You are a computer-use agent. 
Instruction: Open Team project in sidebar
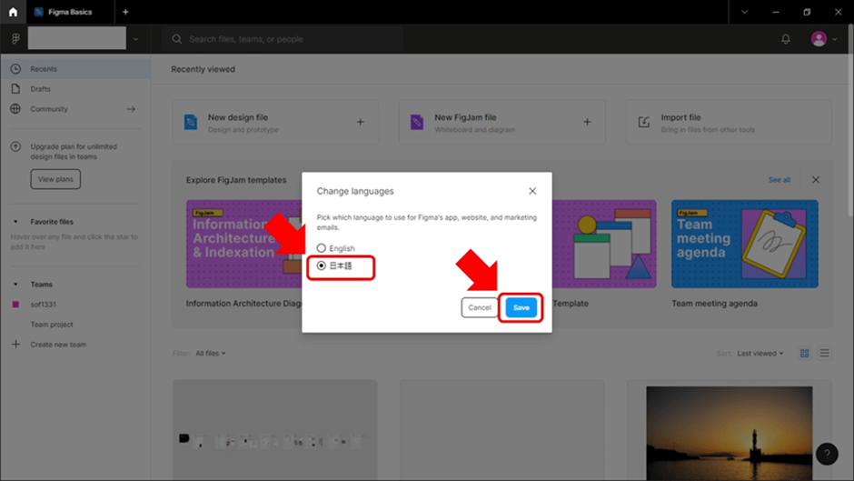tap(52, 325)
